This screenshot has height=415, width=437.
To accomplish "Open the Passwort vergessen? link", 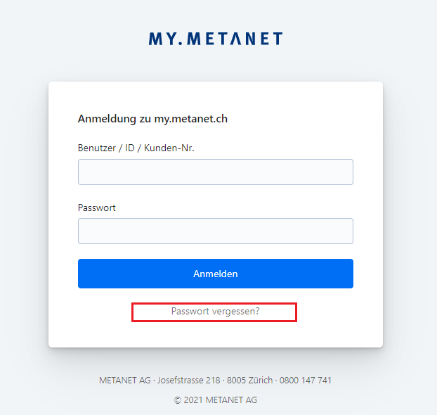I will [215, 311].
